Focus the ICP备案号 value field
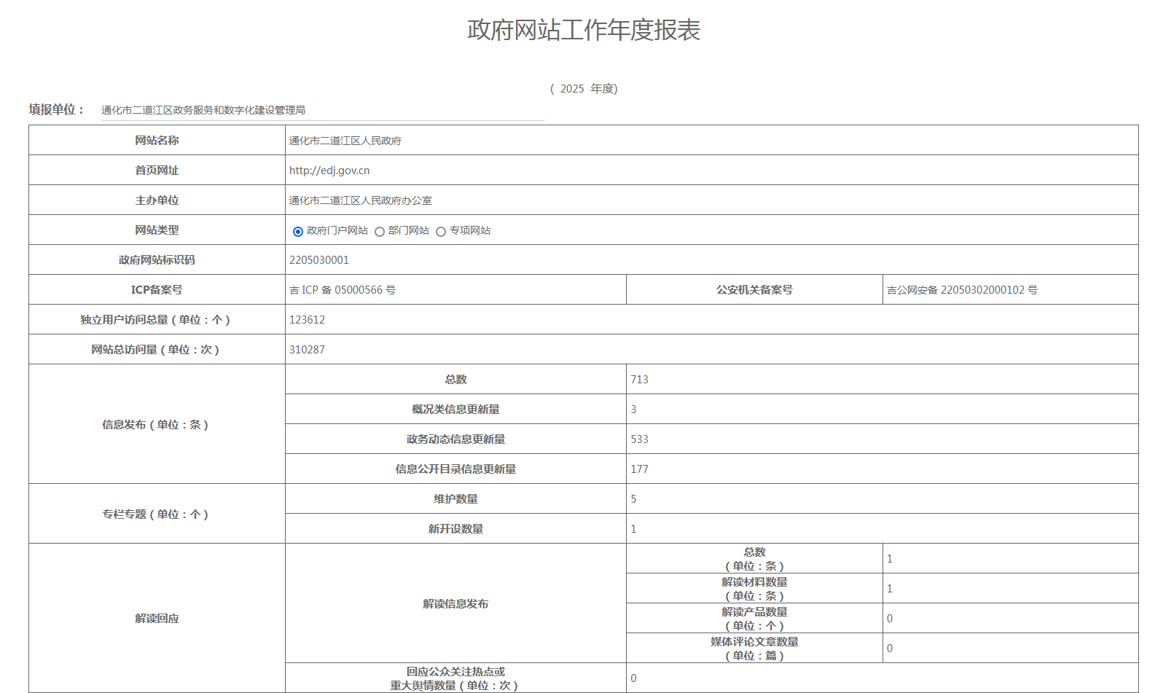The width and height of the screenshot is (1166, 693). click(x=343, y=290)
